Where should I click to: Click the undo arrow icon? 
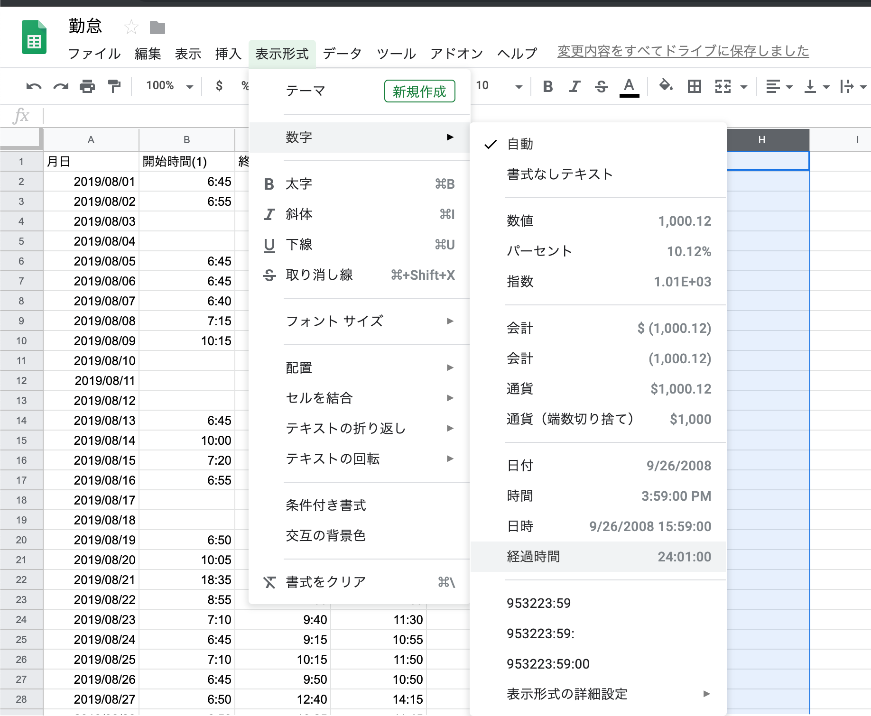pyautogui.click(x=34, y=86)
